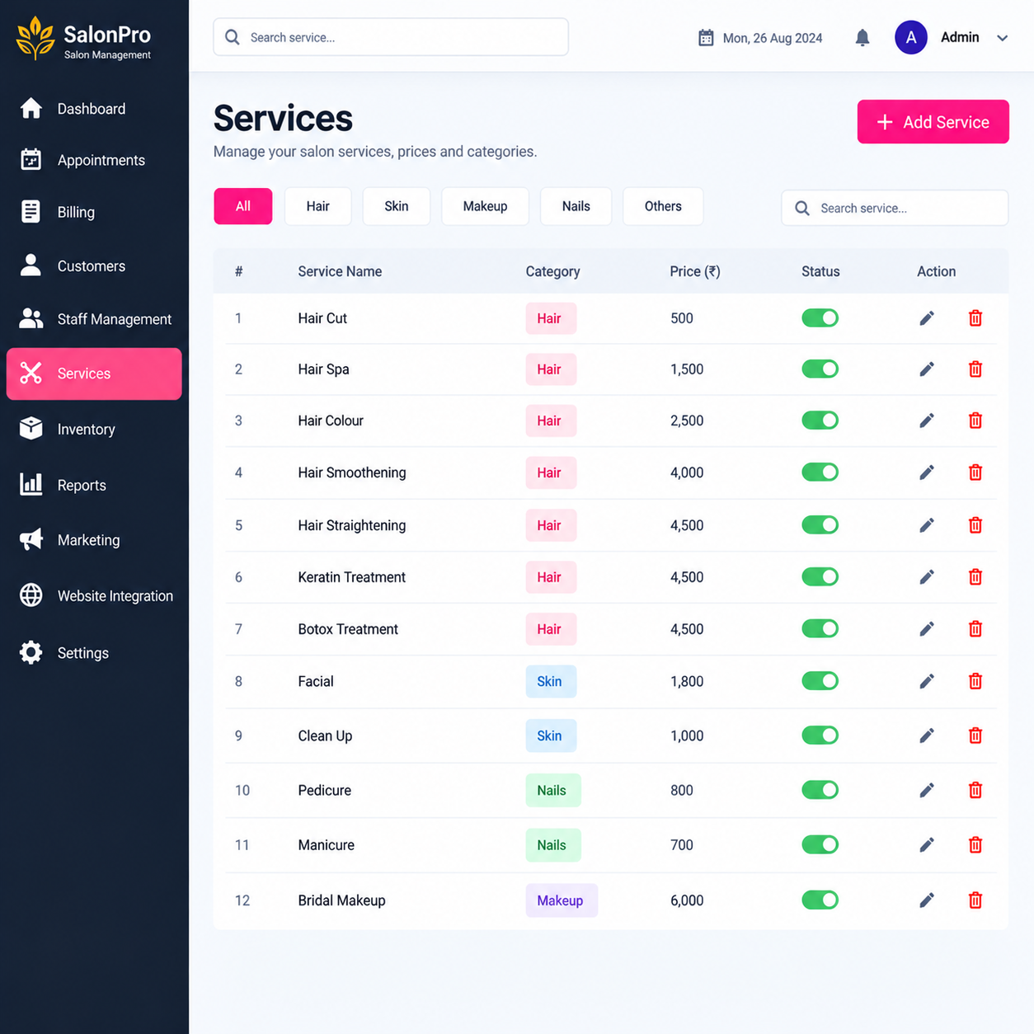Image resolution: width=1034 pixels, height=1034 pixels.
Task: Focus the top header search service field
Action: click(391, 37)
